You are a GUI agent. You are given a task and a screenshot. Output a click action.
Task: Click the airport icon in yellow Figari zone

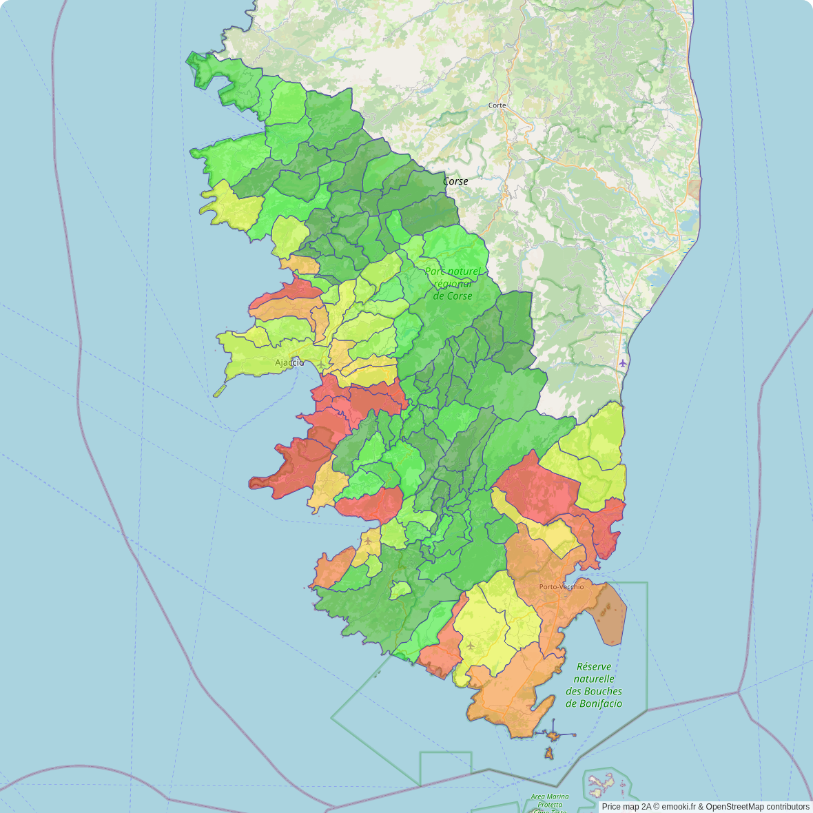[471, 646]
